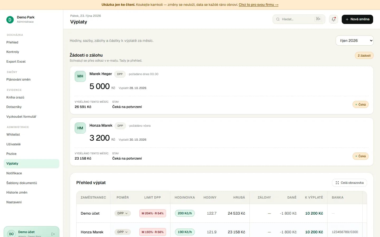
Task: Click the Čeká status badge for Marek Heger
Action: 360,105
